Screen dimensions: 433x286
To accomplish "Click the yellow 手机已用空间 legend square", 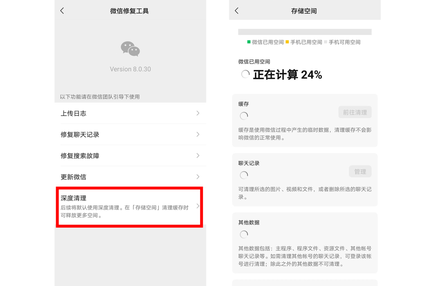I will click(287, 42).
